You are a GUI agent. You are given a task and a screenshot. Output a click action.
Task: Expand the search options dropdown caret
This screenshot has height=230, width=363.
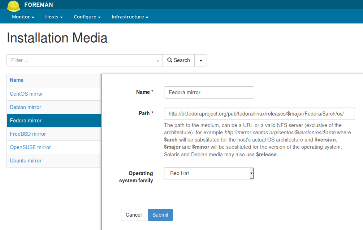click(x=201, y=60)
